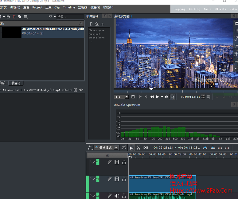Open the 普通模式 edit mode dropdown
238x199 pixels.
(106, 148)
